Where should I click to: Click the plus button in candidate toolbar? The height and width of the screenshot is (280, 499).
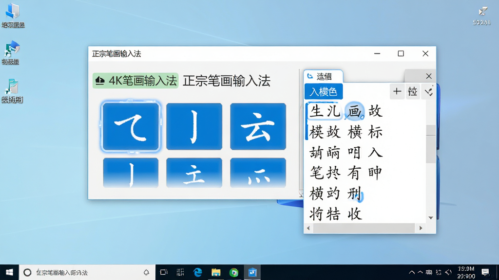point(397,92)
